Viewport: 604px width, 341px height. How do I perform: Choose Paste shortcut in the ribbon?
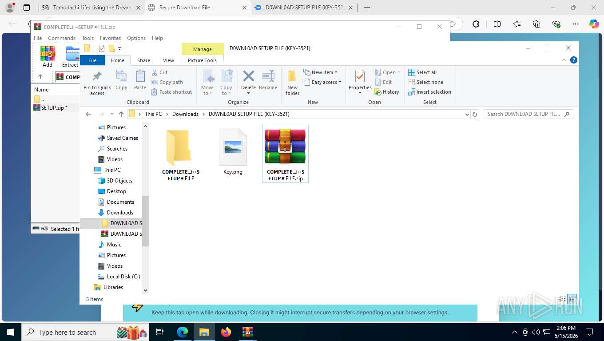pos(172,92)
